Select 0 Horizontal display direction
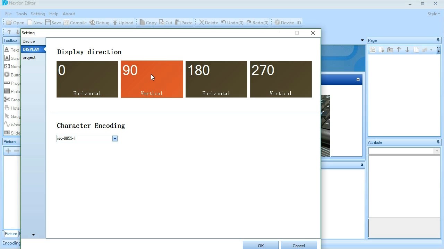444x249 pixels. [x=87, y=79]
